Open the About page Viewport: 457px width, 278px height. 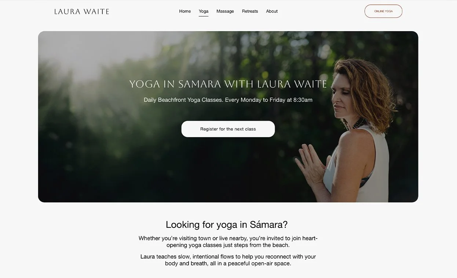click(272, 11)
